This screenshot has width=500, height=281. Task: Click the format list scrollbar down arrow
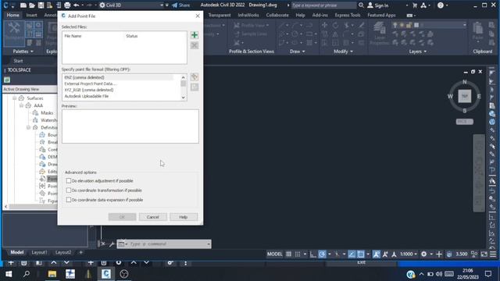183,98
